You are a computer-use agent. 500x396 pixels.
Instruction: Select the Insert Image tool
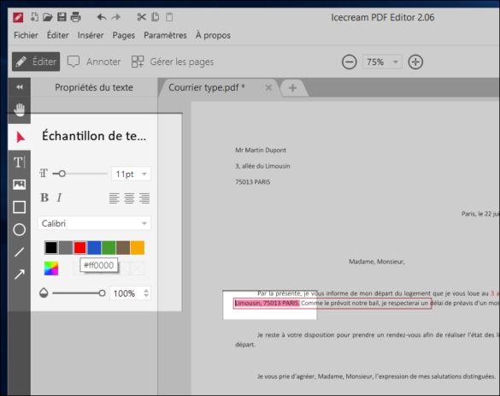coord(19,185)
